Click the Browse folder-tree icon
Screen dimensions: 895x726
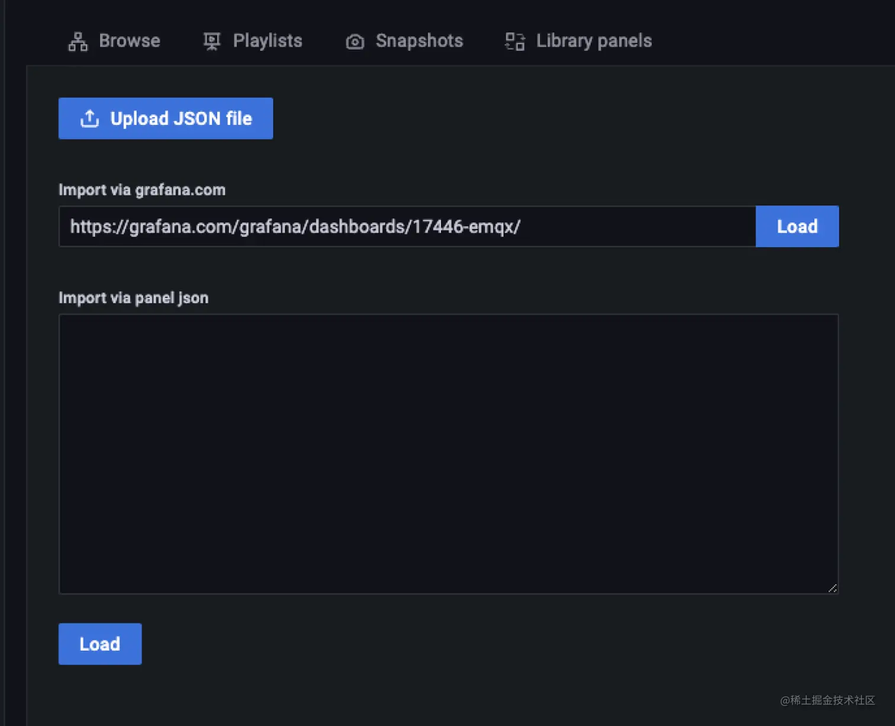pos(77,40)
